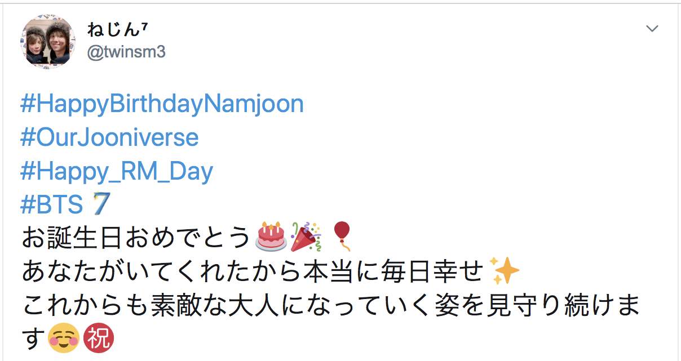This screenshot has height=361, width=681.
Task: Select the #BTS hashtag link
Action: coord(52,206)
